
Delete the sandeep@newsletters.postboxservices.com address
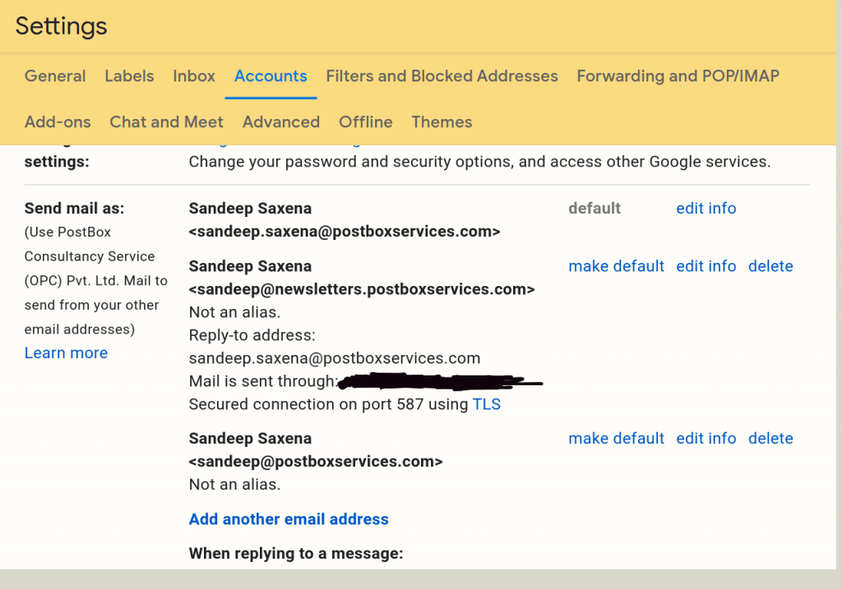click(x=770, y=266)
